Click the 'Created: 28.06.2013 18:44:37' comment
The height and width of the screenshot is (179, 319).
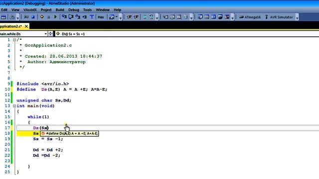[x=63, y=56]
